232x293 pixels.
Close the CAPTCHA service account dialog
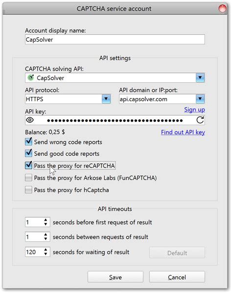pos(222,8)
